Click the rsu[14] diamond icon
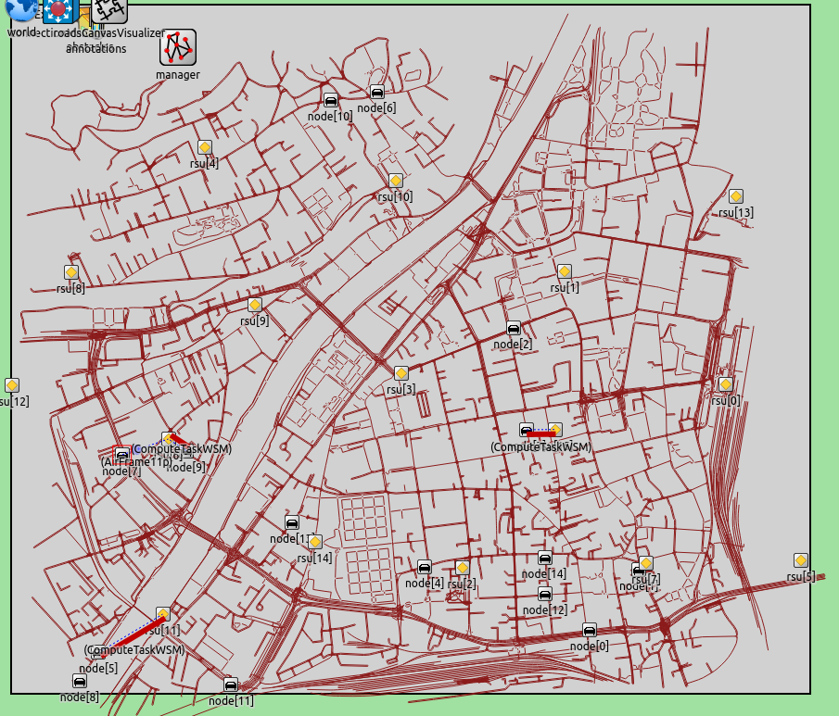This screenshot has height=716, width=839. [x=315, y=542]
